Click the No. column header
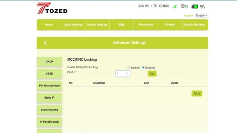Viewport: 237px width, 133px height. 71,83
